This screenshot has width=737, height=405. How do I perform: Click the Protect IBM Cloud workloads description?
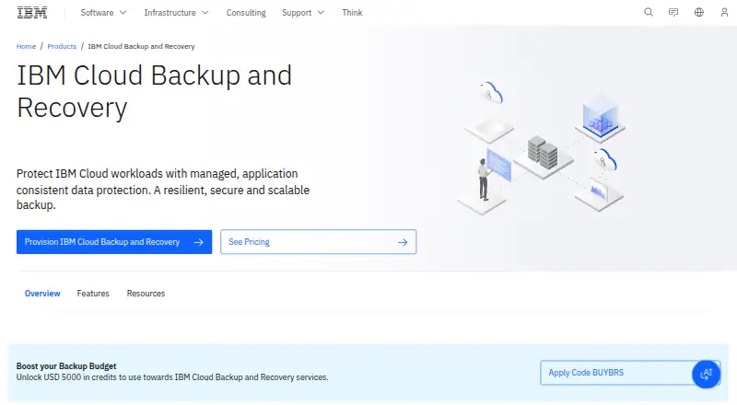(163, 190)
